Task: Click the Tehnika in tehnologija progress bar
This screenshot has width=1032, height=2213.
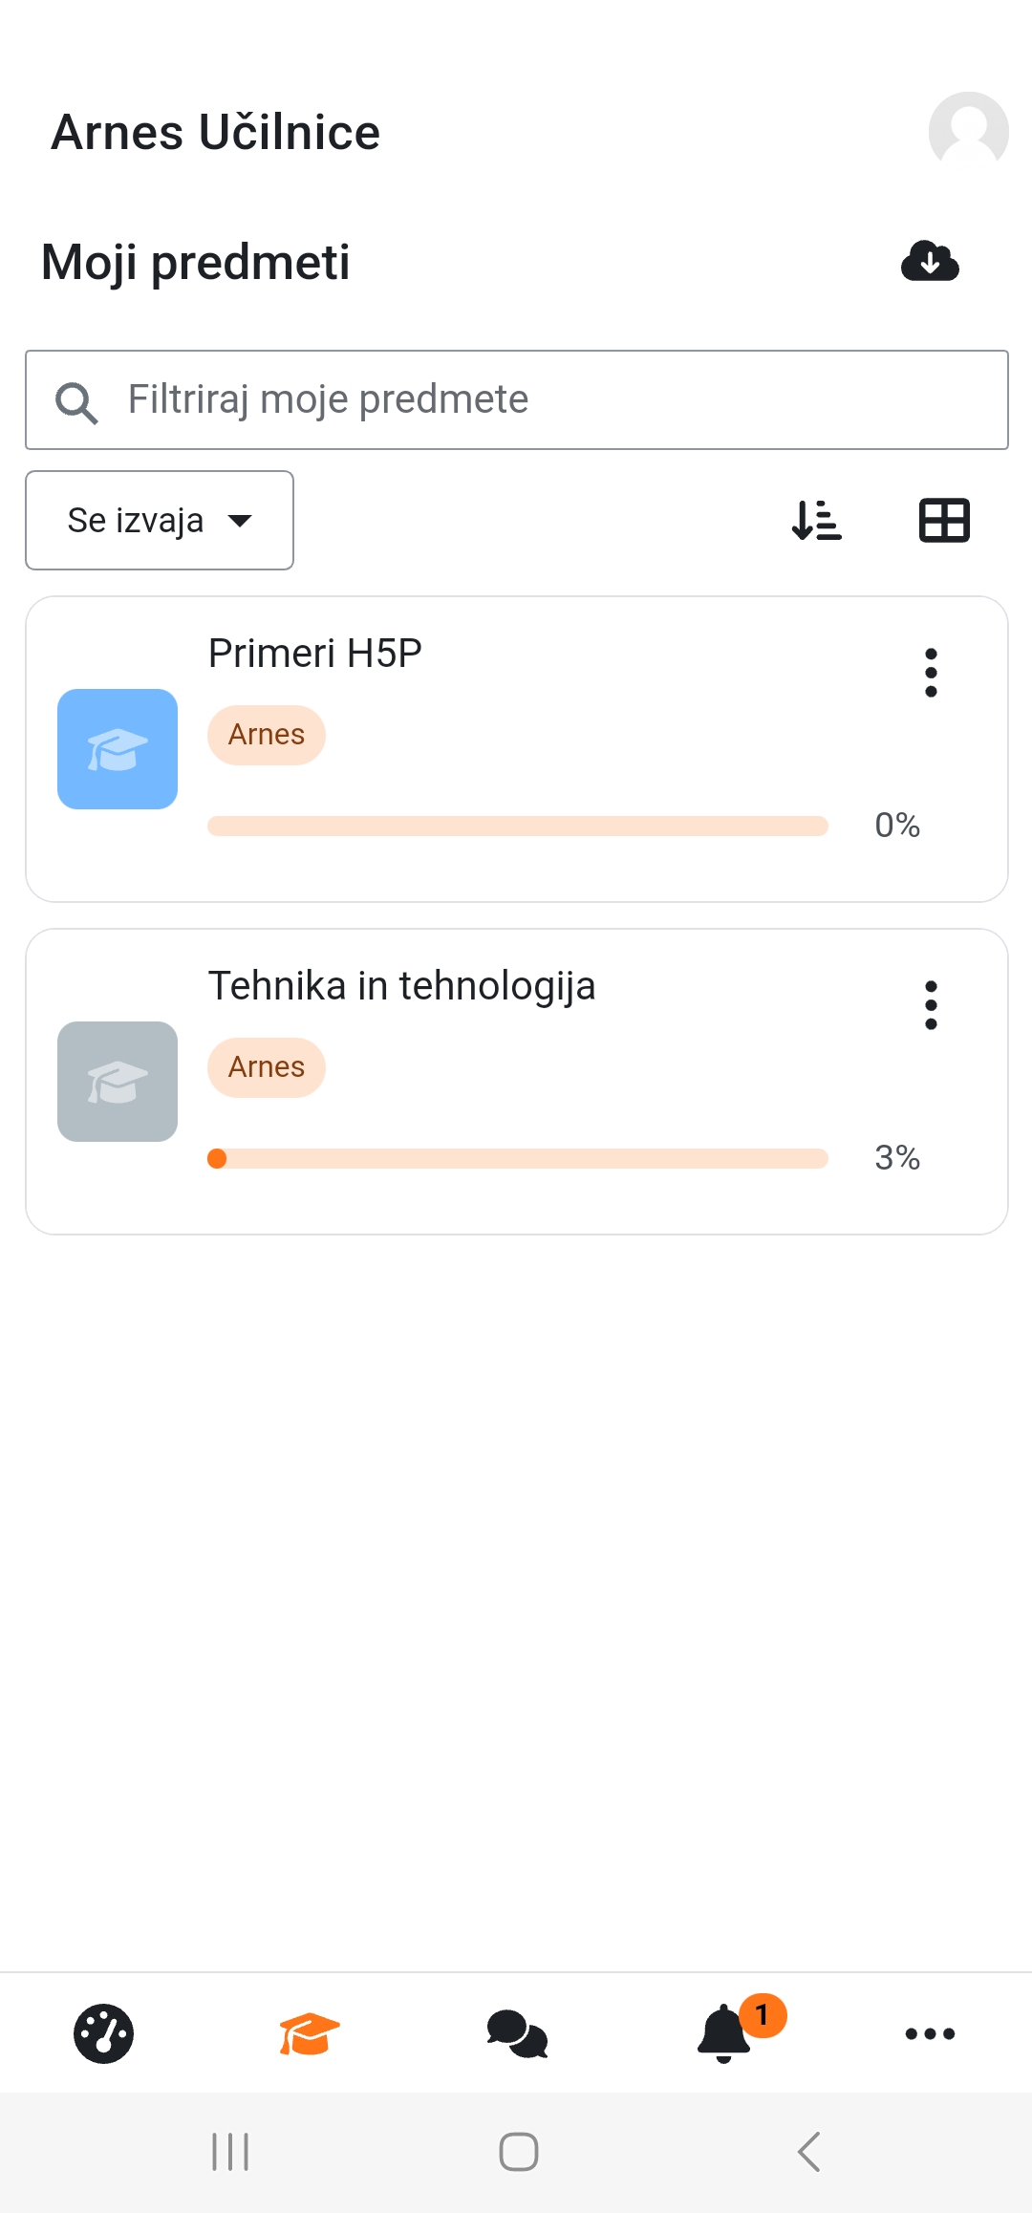Action: 518,1158
